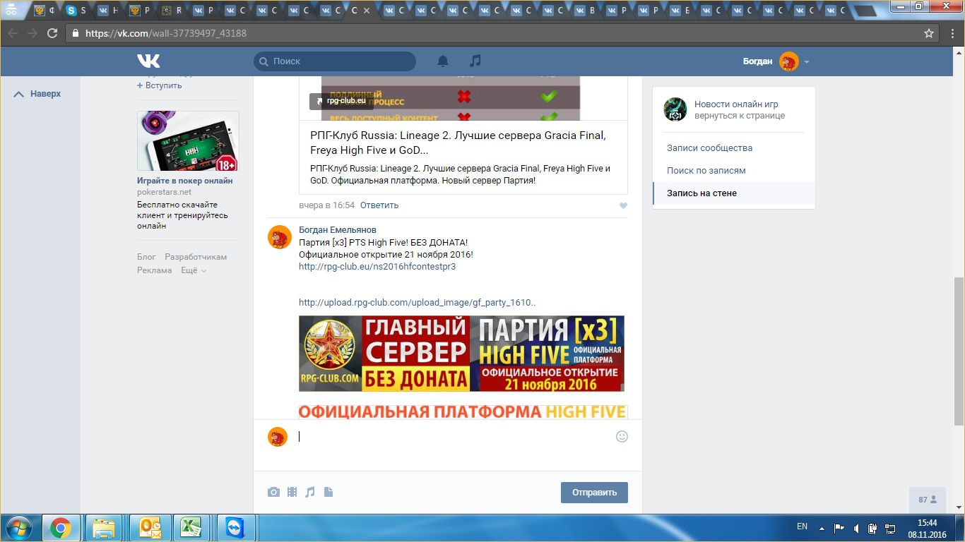Select Поиск по записям in the side menu
This screenshot has height=542, width=965.
tap(706, 171)
